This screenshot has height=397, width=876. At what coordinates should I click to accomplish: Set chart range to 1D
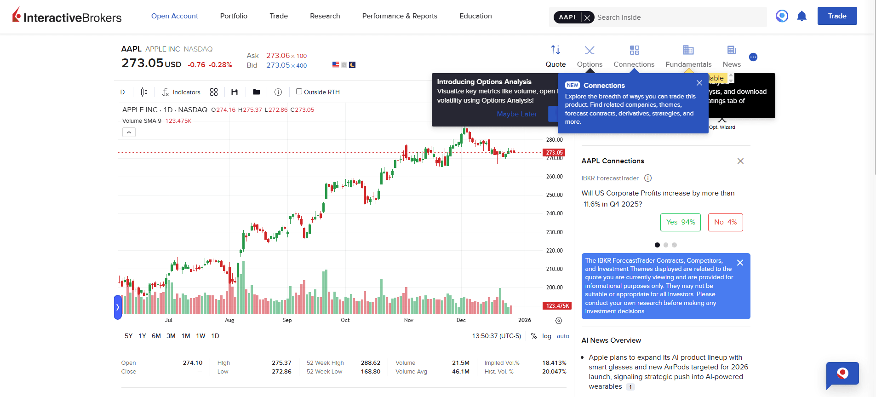[x=215, y=336]
